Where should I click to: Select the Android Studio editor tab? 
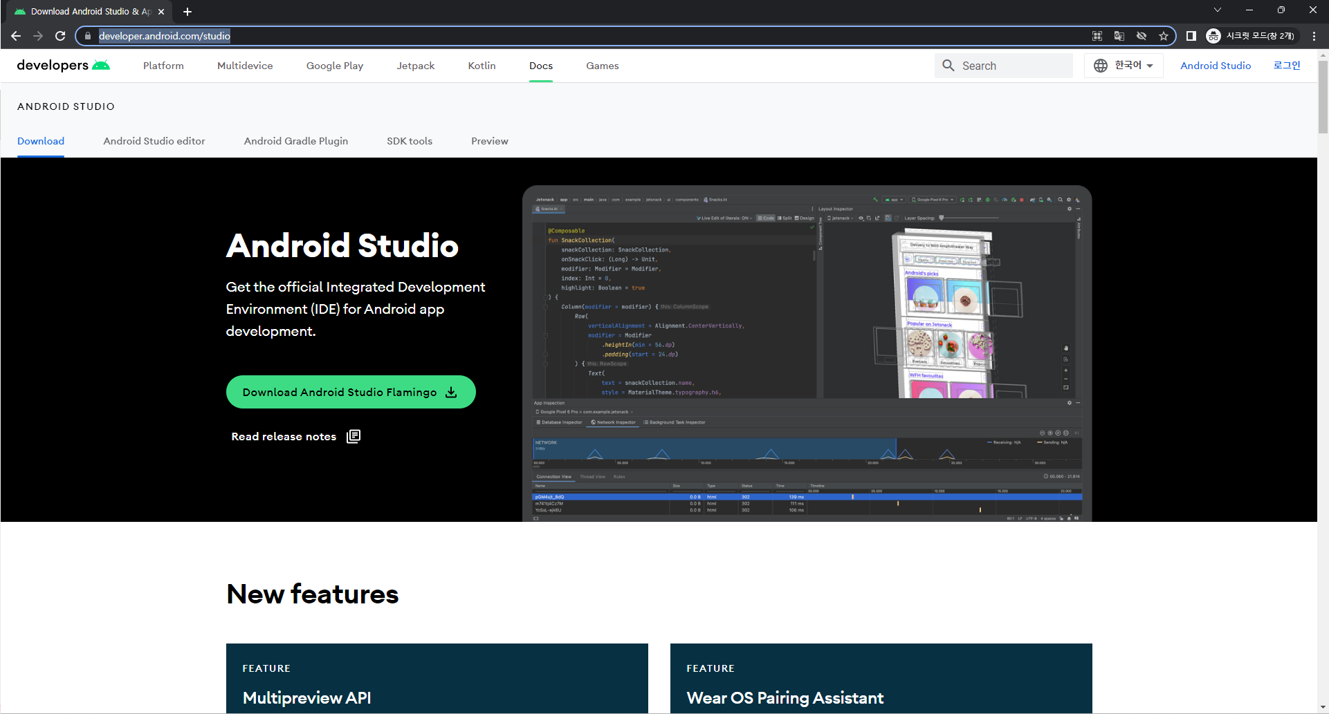[154, 141]
